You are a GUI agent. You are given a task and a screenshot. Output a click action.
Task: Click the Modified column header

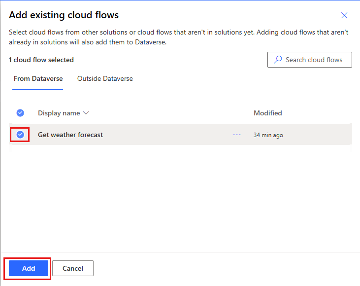(x=267, y=113)
